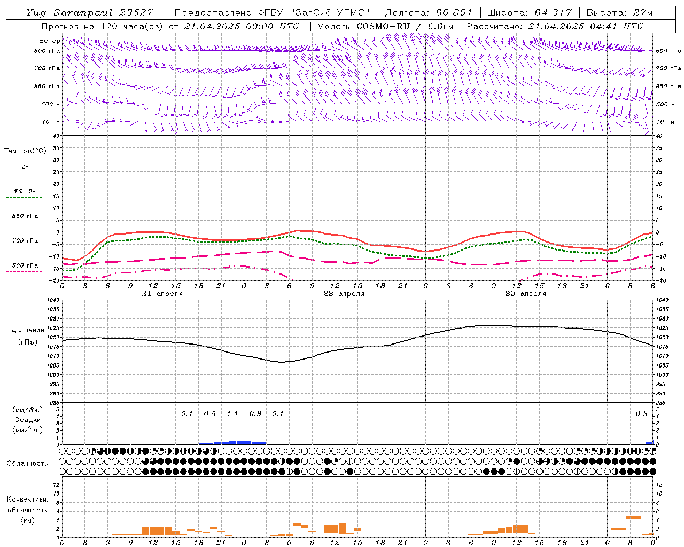
Task: Click the 500 м wind level label on the left
Action: (51, 104)
